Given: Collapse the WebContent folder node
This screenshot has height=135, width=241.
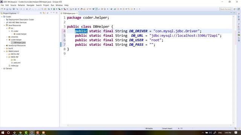Looking at the screenshot, I should pos(5,51).
